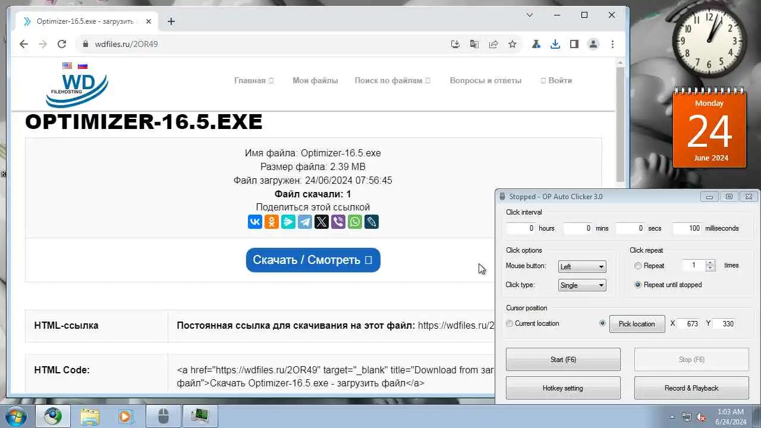Increase the repeat times stepper
Viewport: 761px width, 428px height.
710,263
